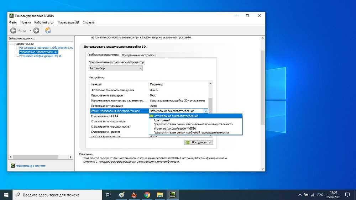This screenshot has height=200, width=356.
Task: Choose Предпочтителен режим максимальной производительности option
Action: [193, 124]
